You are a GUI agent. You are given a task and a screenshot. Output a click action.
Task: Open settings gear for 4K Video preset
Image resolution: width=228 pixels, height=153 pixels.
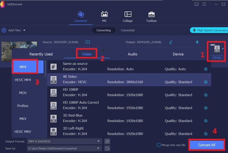[x=205, y=82]
